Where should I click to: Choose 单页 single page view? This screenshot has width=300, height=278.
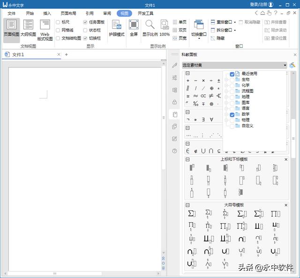[x=180, y=22]
